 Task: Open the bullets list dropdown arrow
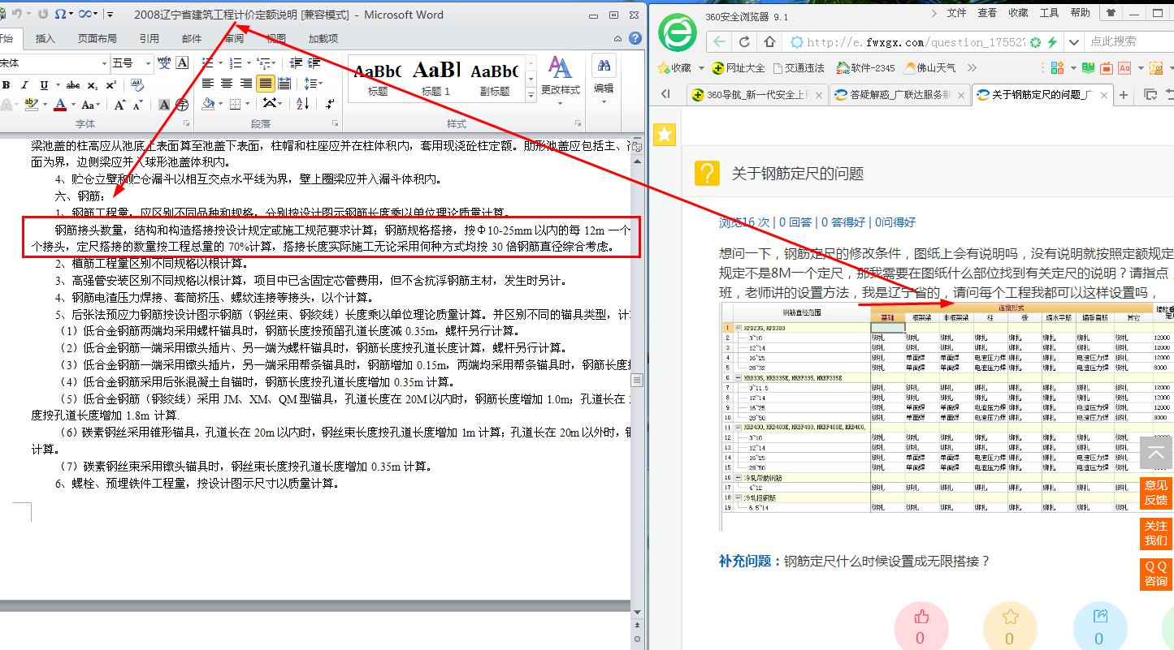220,63
